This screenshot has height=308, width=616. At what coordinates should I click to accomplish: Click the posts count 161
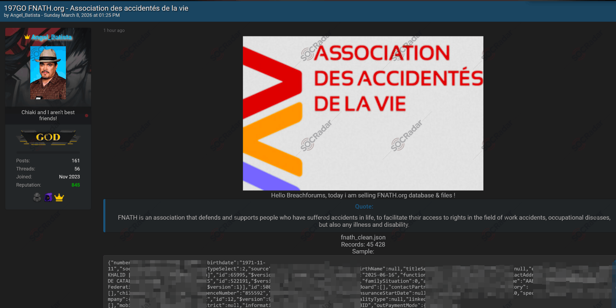(75, 161)
